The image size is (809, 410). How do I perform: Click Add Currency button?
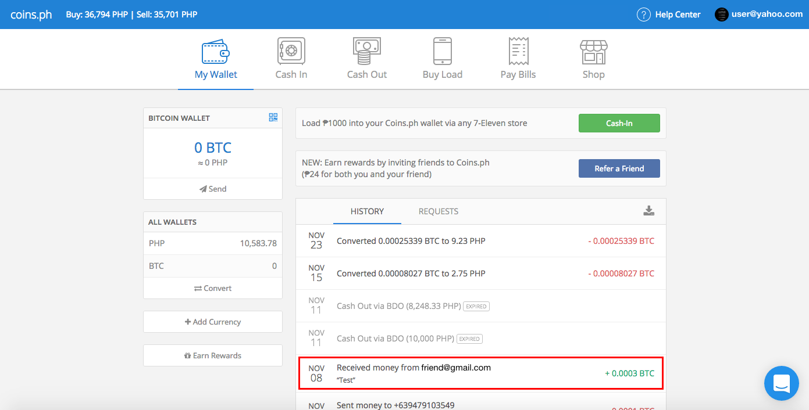coord(213,322)
